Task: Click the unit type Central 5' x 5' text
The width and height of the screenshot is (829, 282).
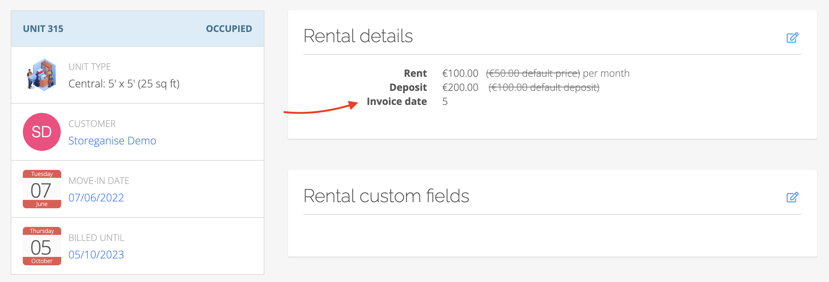Action: (x=124, y=84)
